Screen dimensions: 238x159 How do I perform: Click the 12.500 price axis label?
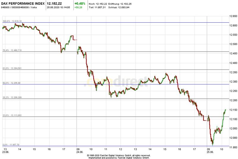[233, 44]
